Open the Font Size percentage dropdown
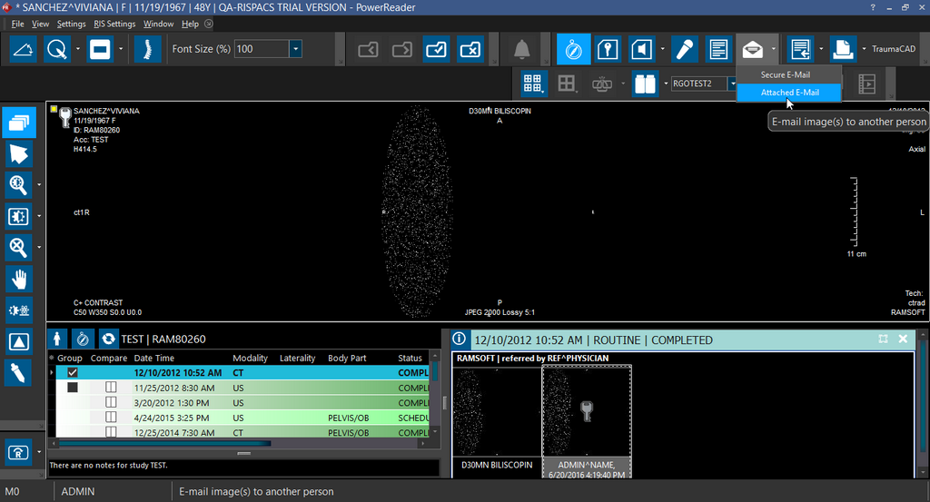Screen dimensions: 930x502 (294, 49)
